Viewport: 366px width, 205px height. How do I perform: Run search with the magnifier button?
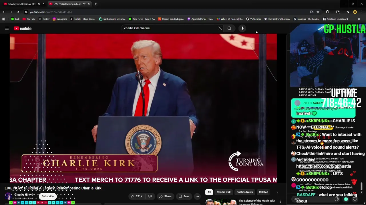click(x=229, y=28)
